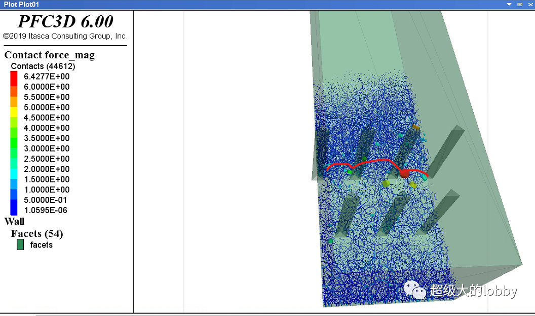Screen dimensions: 535x316
Task: Click the 3.5000E+00 legend value
Action: click(47, 138)
